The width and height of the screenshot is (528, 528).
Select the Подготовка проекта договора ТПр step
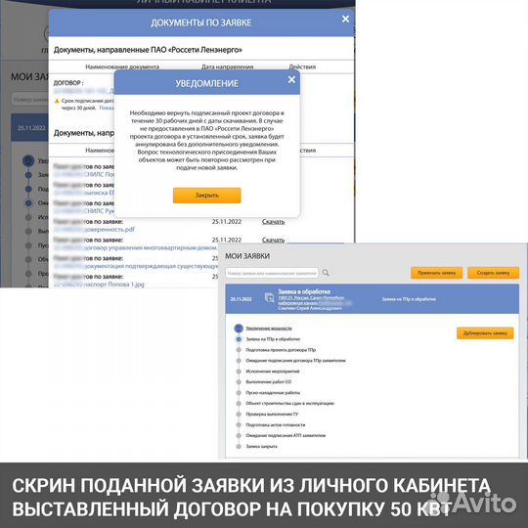click(x=281, y=350)
